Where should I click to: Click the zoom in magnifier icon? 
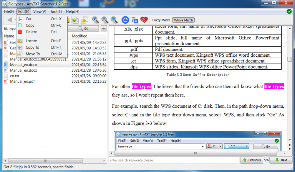(x=95, y=20)
